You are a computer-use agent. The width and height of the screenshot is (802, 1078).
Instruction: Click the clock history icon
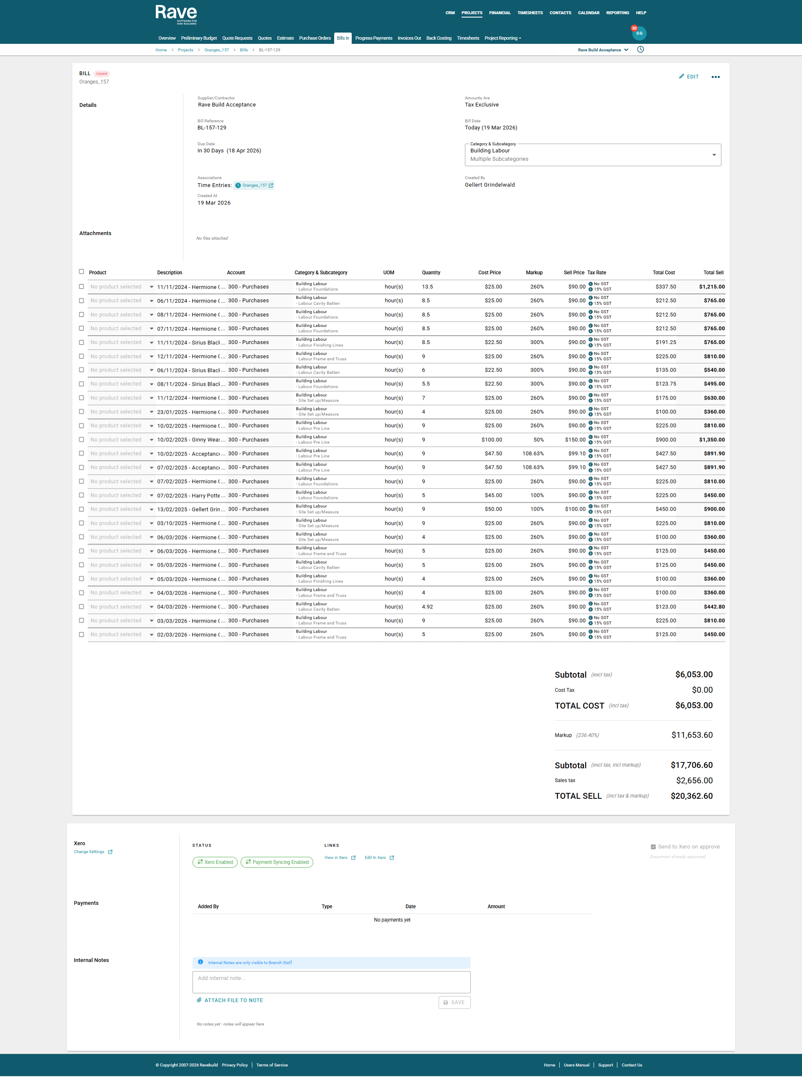(640, 50)
